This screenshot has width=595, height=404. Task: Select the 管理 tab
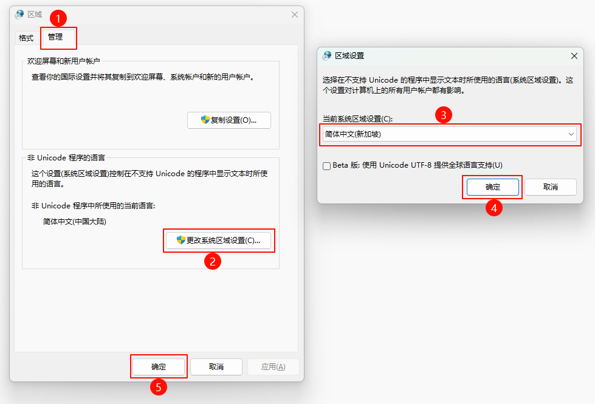pyautogui.click(x=56, y=38)
